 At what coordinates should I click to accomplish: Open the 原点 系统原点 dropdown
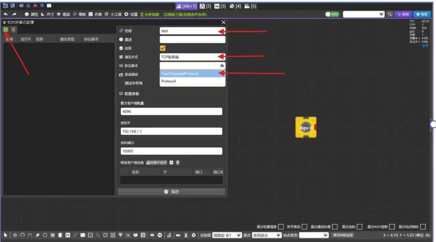coord(267,235)
